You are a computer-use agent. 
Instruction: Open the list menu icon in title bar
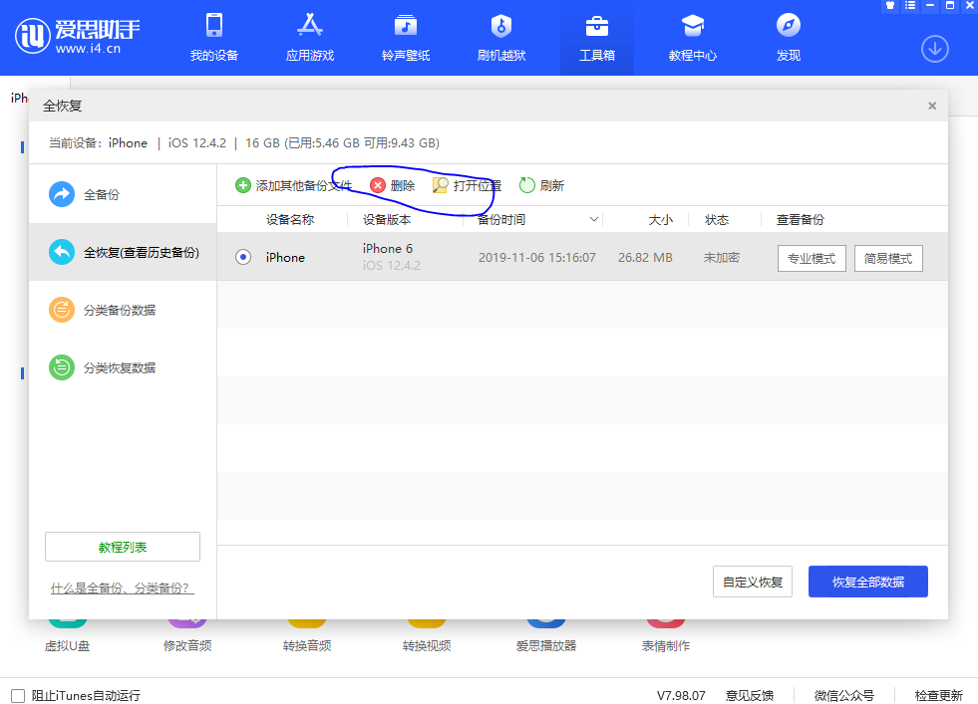click(910, 5)
